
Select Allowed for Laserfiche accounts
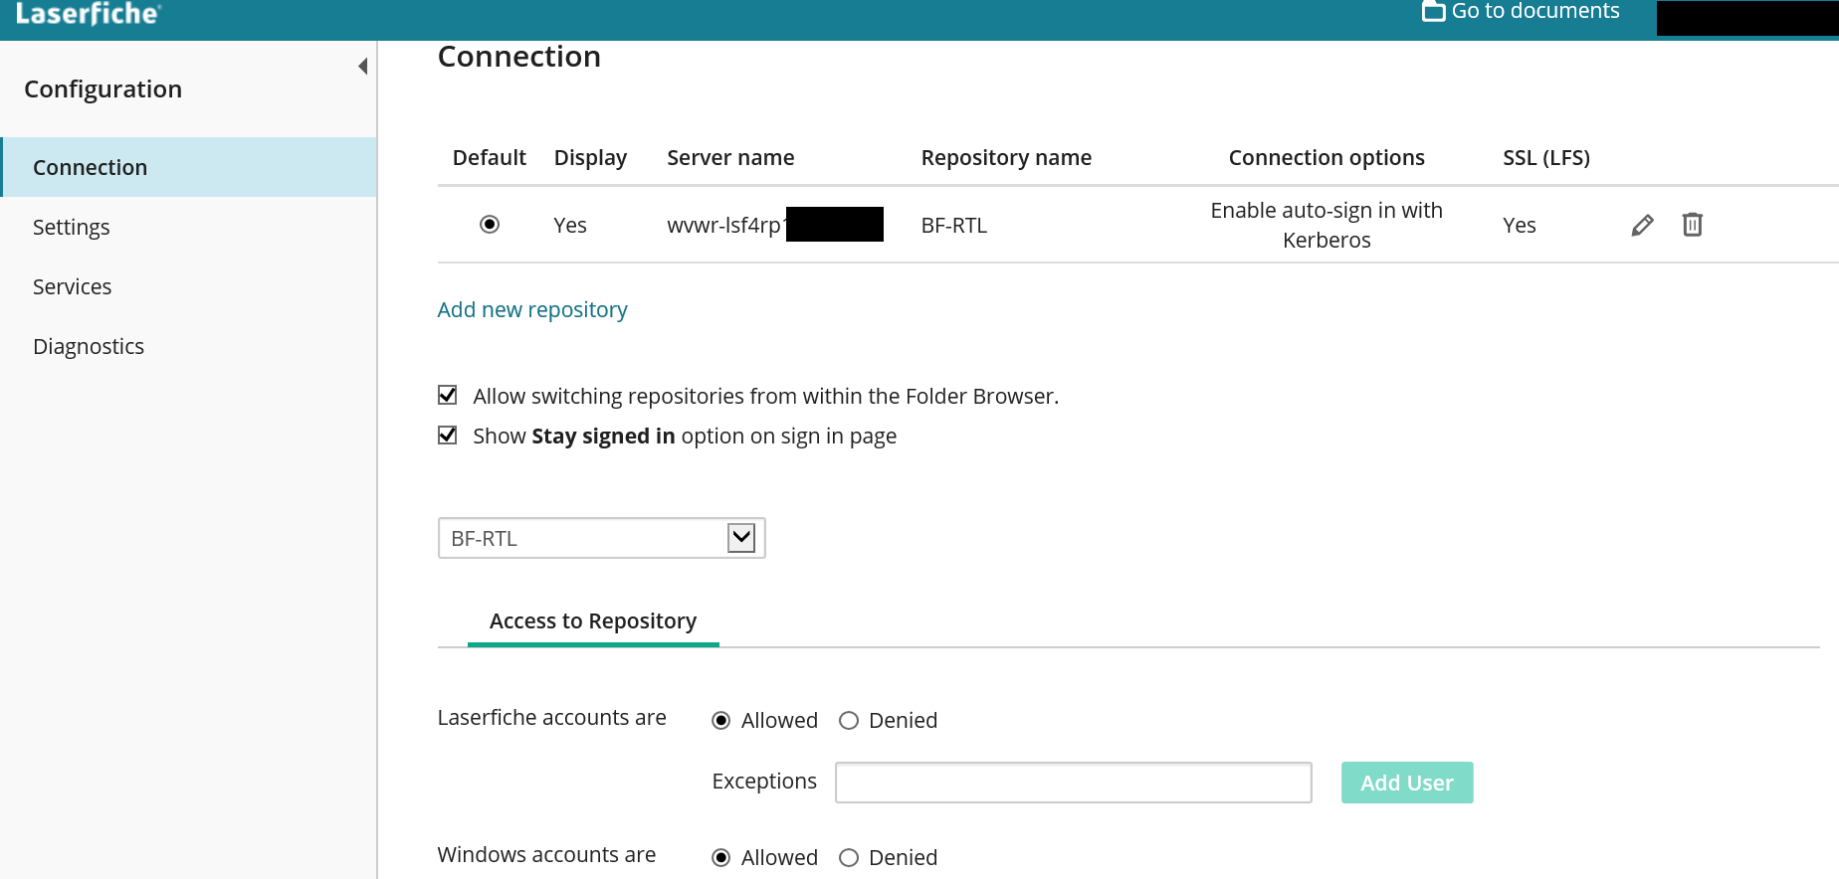(721, 721)
